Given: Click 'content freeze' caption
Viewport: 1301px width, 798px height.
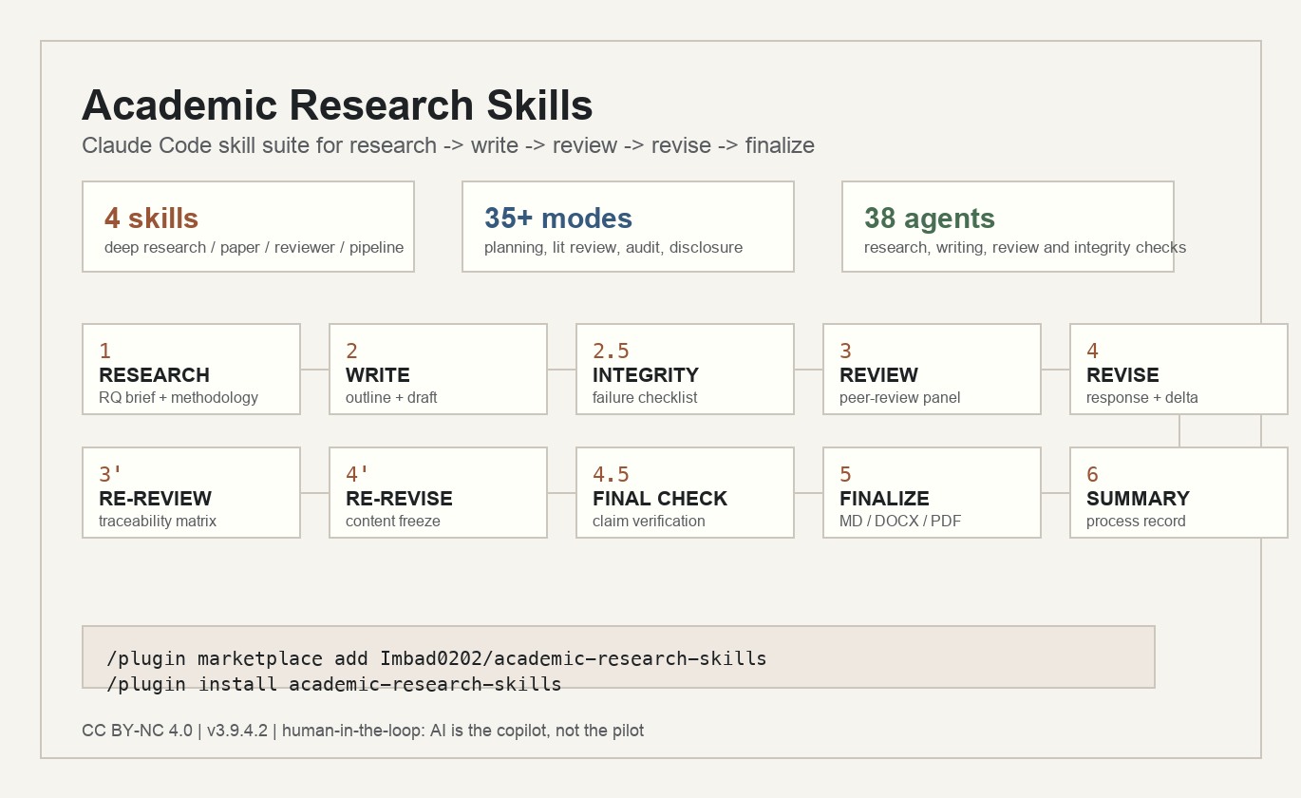Looking at the screenshot, I should coord(392,521).
